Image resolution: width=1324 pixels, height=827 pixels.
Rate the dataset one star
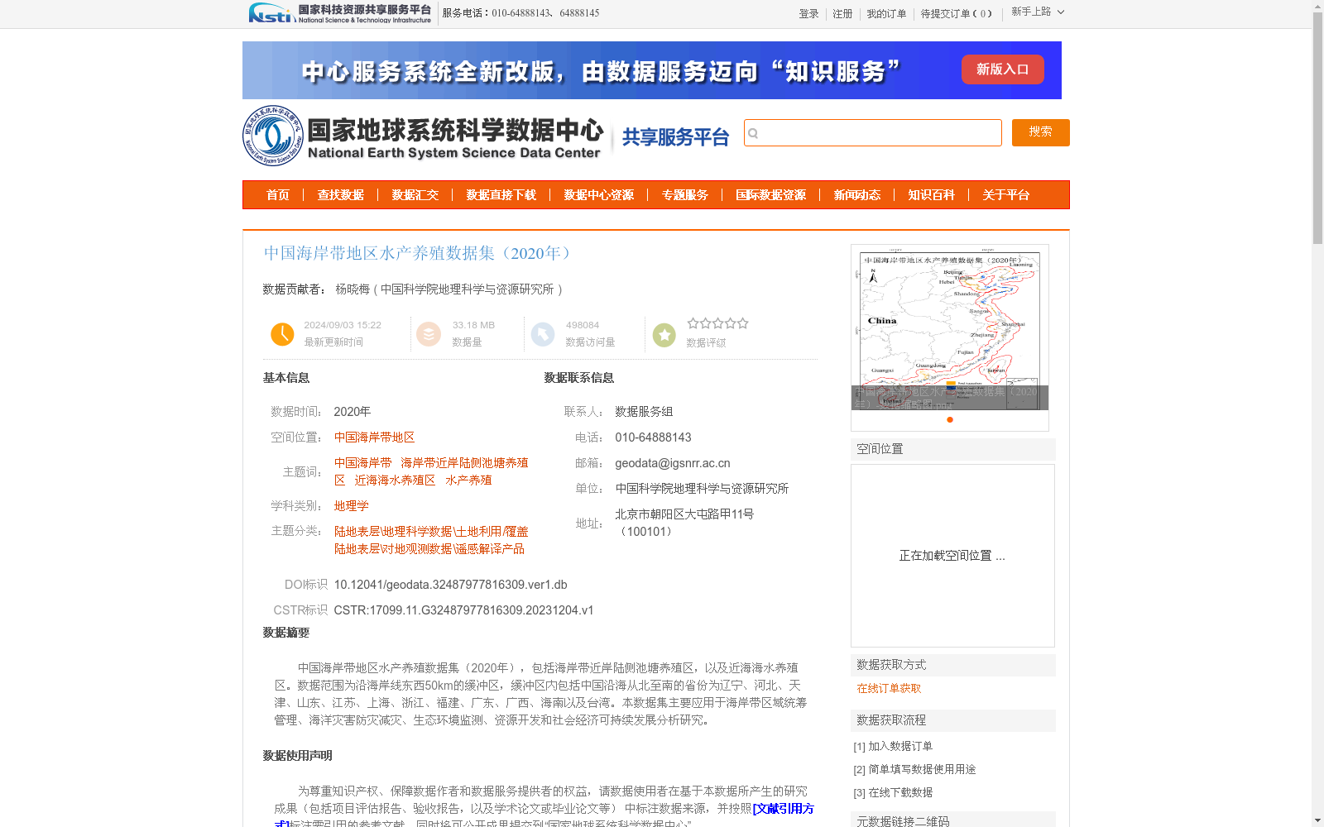pyautogui.click(x=693, y=323)
